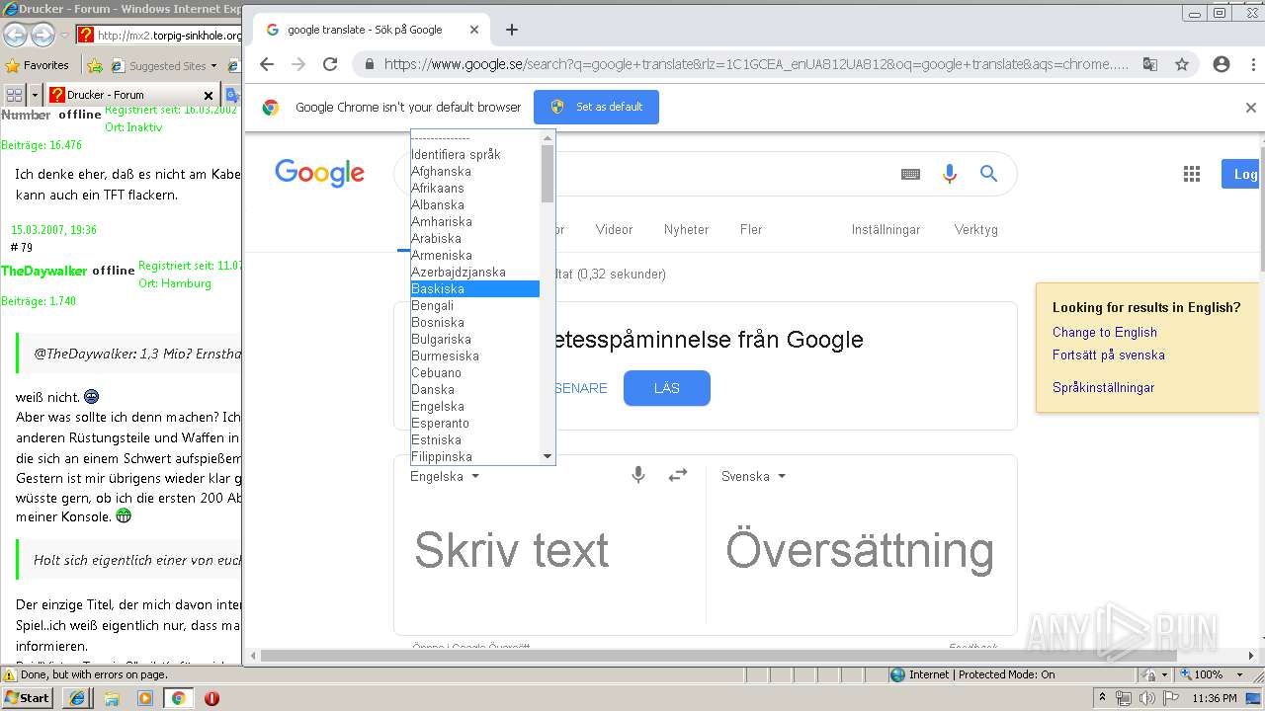Open the on-screen keyboard in search box
Image resolution: width=1265 pixels, height=711 pixels.
pos(910,174)
